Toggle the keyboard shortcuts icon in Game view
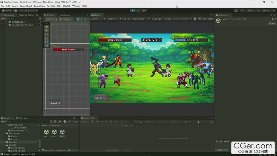 click(204, 19)
